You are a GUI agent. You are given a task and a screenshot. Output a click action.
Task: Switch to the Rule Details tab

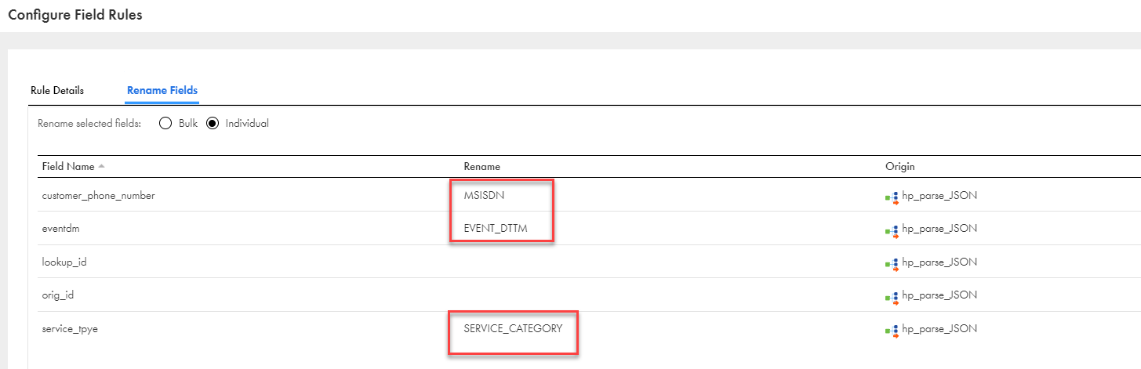point(57,91)
